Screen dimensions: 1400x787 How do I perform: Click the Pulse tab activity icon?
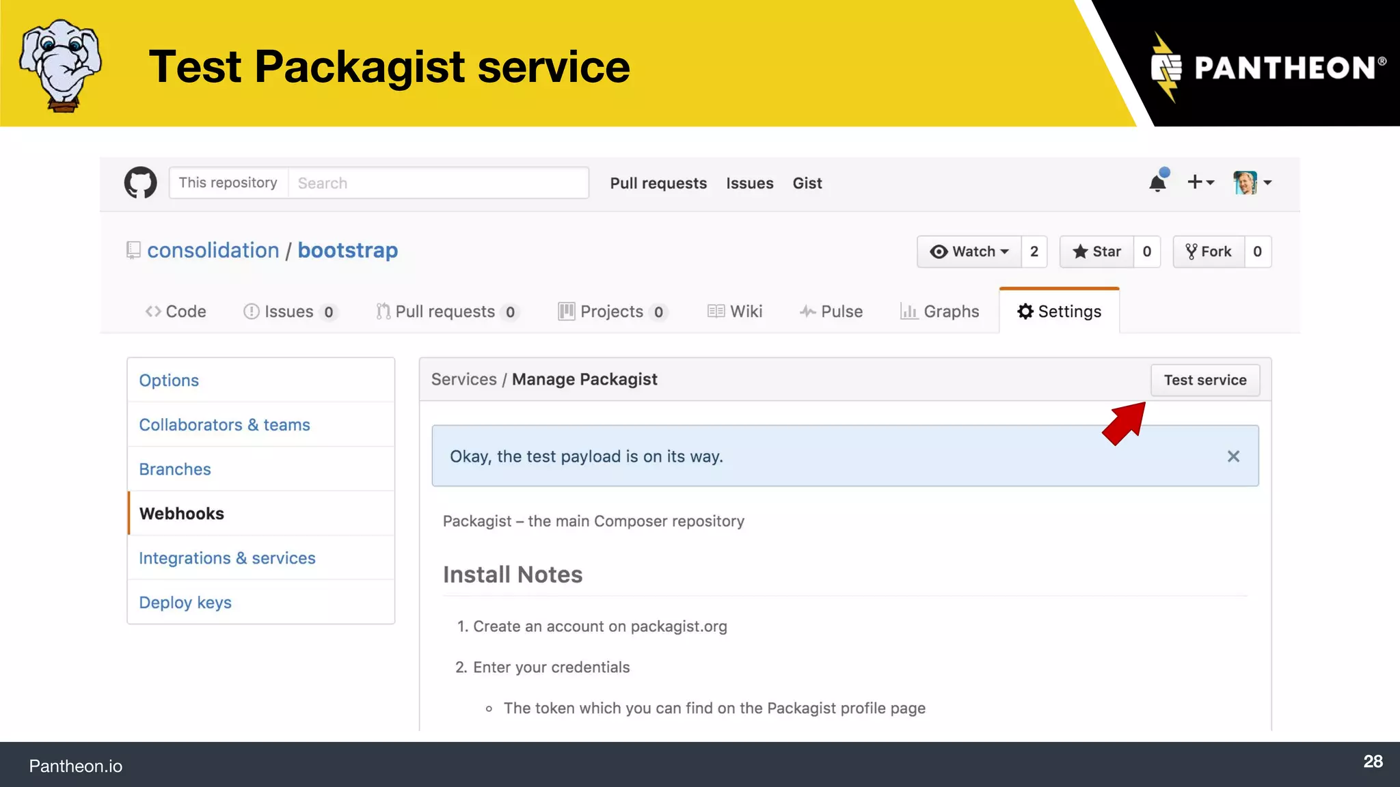808,312
